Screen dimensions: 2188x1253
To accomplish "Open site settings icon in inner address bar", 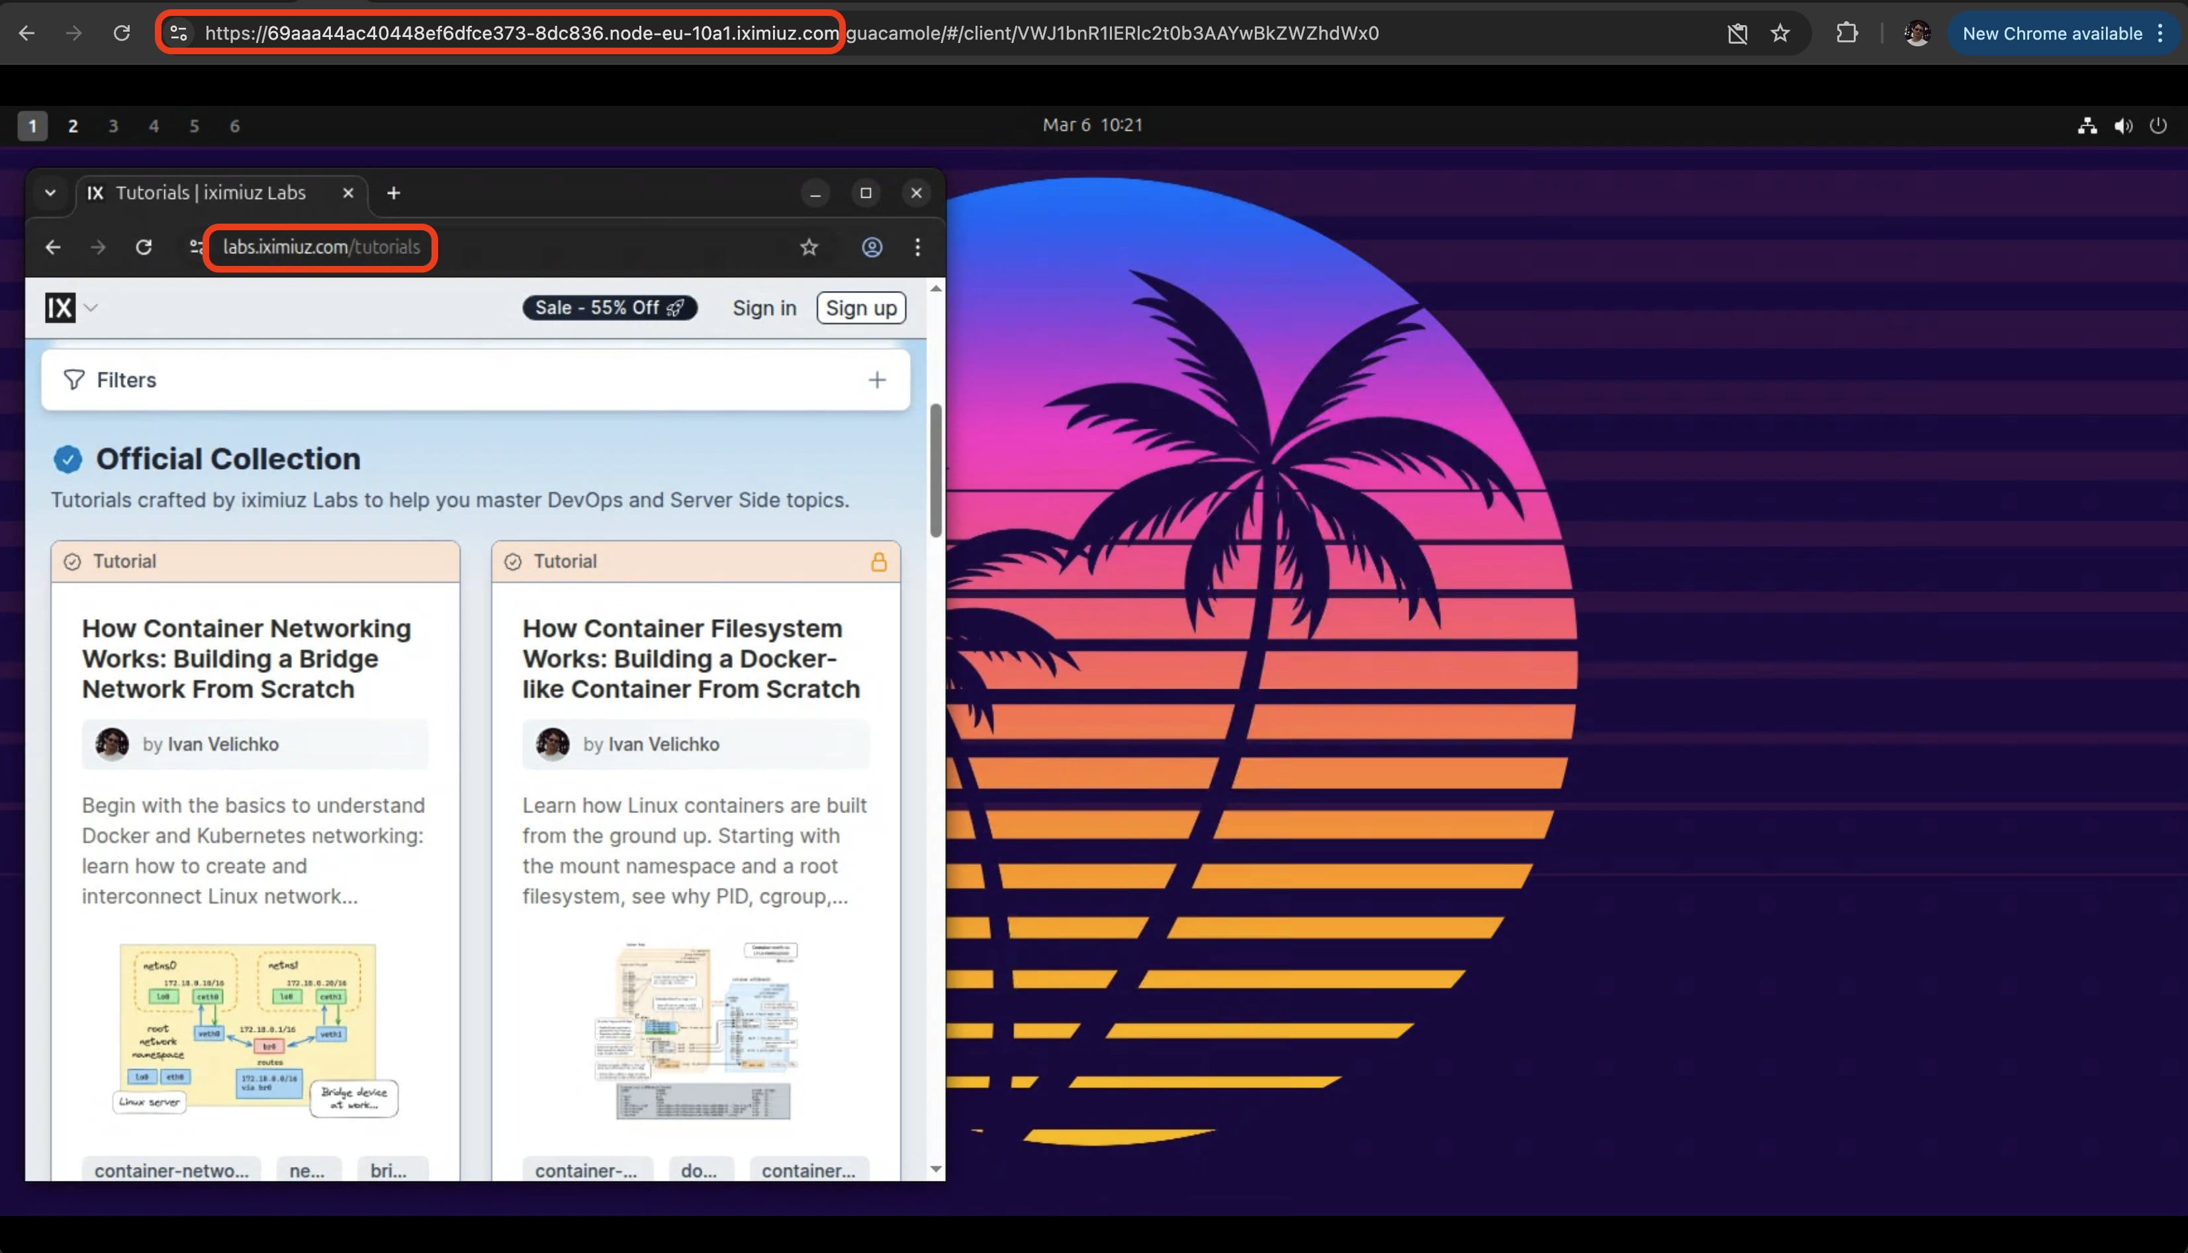I will pyautogui.click(x=197, y=247).
